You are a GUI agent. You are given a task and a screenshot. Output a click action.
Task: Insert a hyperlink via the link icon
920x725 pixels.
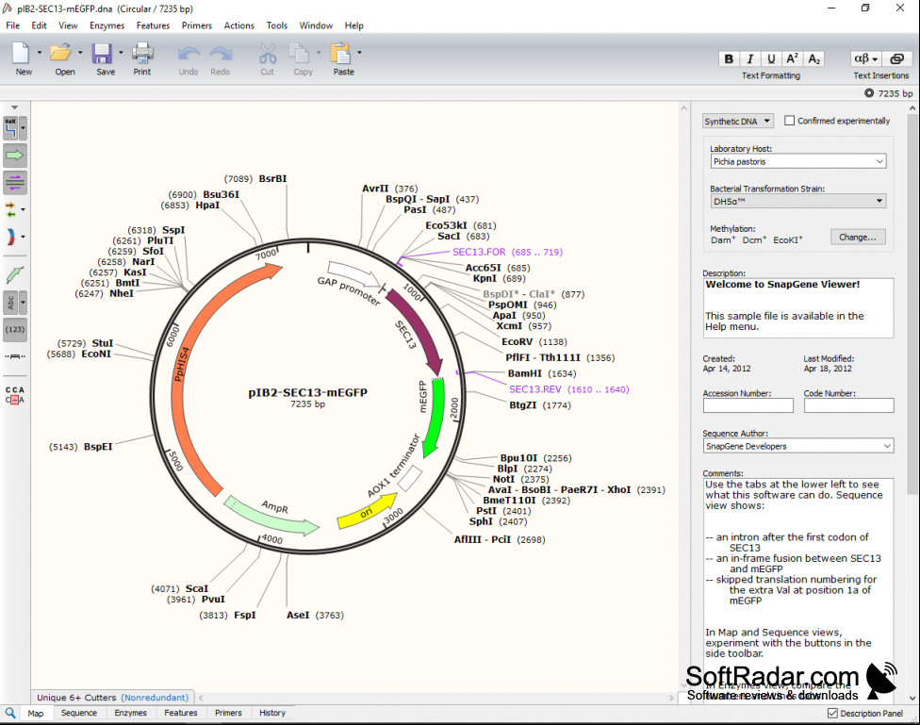point(896,58)
